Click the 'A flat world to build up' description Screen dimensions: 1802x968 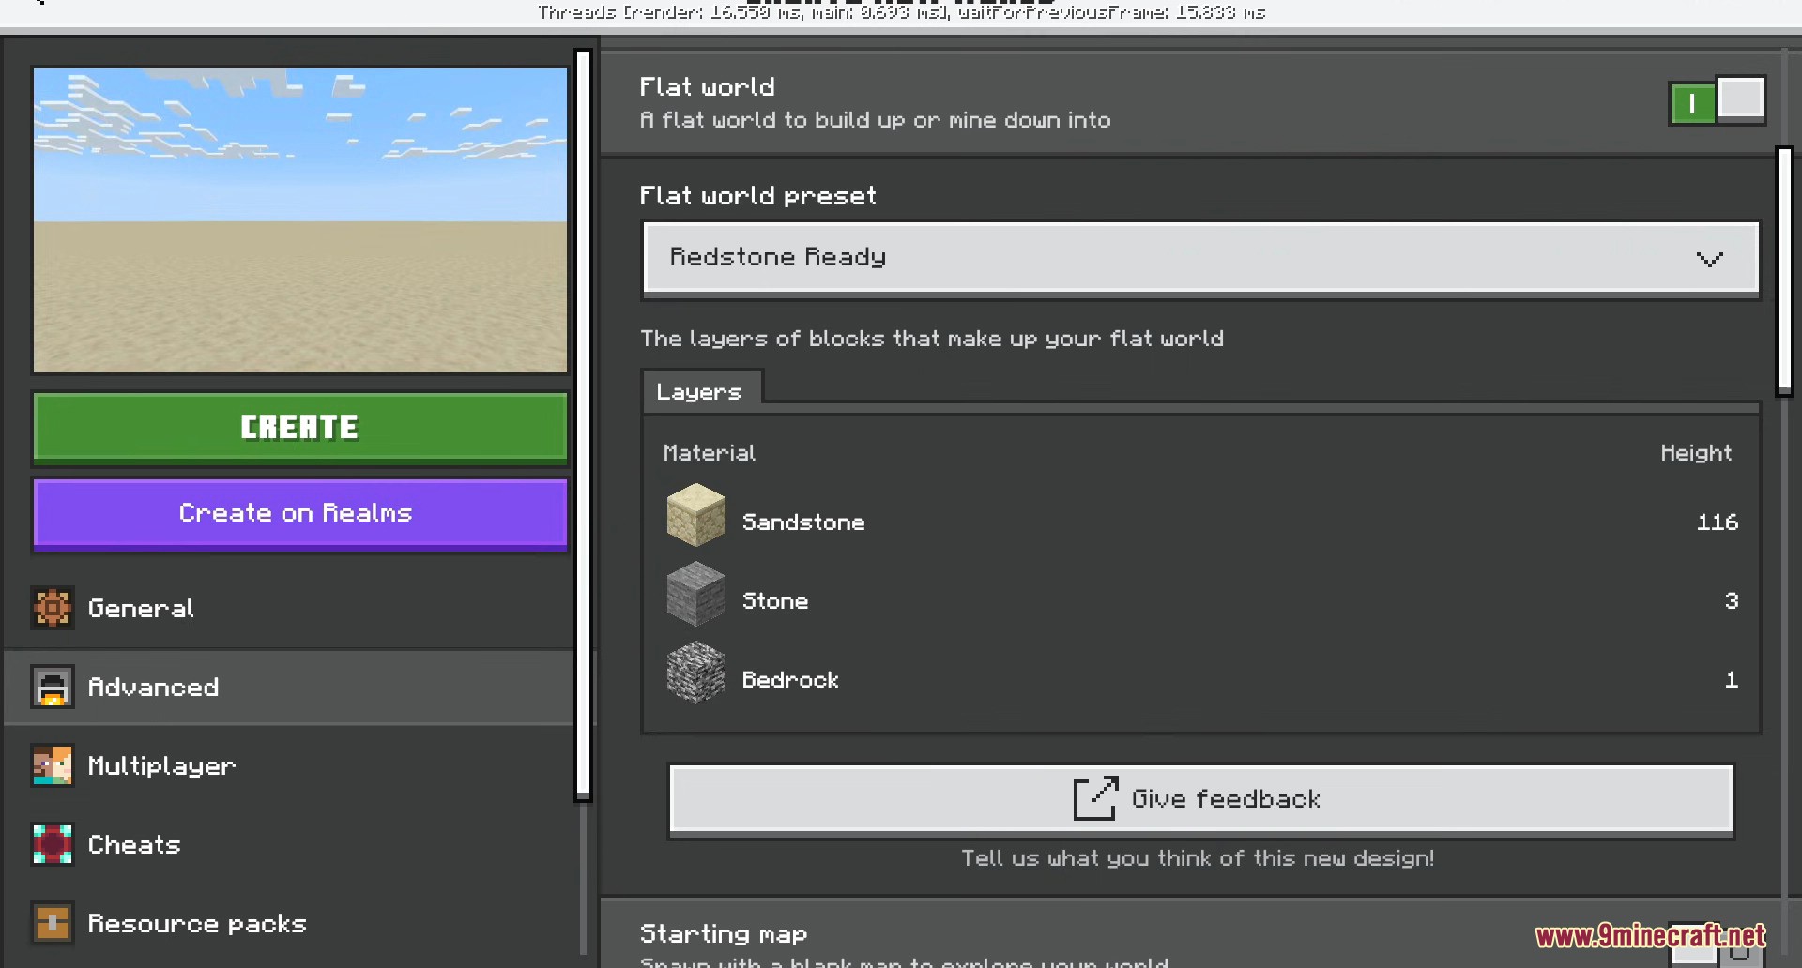(x=875, y=120)
